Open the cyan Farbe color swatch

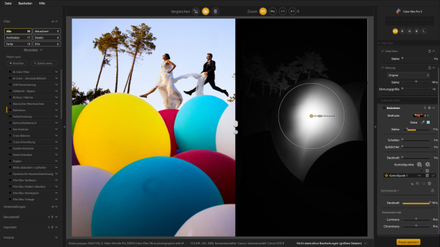[428, 122]
